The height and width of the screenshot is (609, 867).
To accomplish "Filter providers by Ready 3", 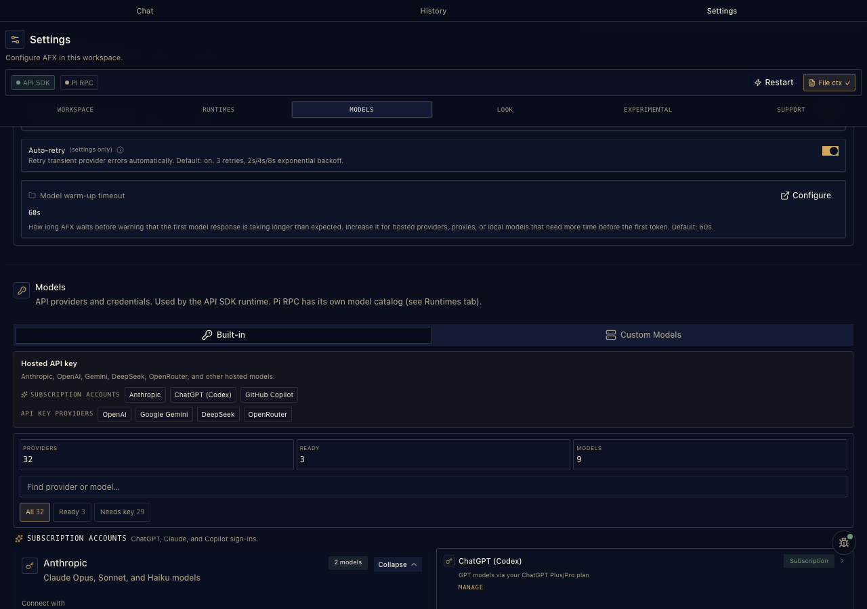I will [72, 512].
